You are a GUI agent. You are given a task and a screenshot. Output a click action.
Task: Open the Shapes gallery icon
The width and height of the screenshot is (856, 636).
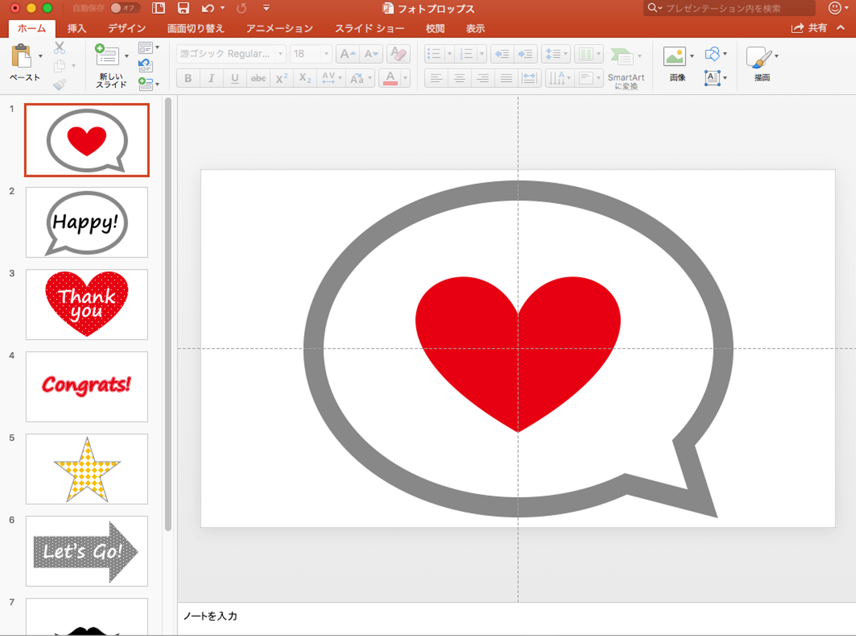pos(712,54)
